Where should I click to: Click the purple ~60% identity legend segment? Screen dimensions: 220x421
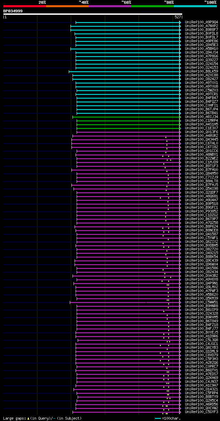pos(110,6)
